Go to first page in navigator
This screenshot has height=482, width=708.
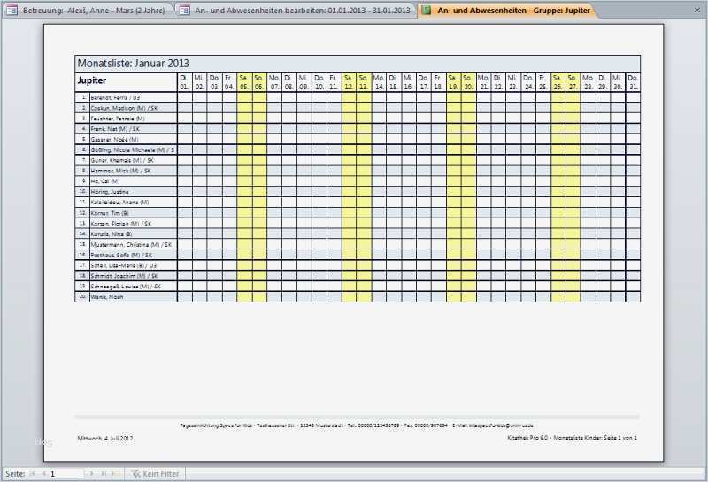33,474
